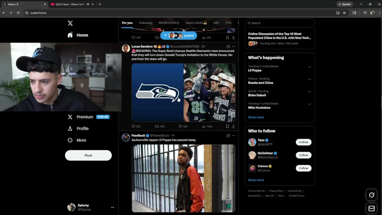Open trending topic Russia and China
This screenshot has width=382, height=215.
tap(261, 83)
